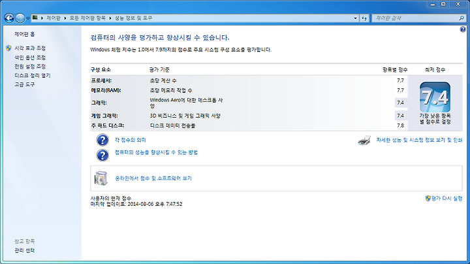This screenshot has height=264, width=470.
Task: Click the Forward navigation arrow button
Action: pos(20,18)
